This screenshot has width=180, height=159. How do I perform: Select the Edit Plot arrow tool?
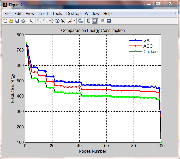coord(32,21)
